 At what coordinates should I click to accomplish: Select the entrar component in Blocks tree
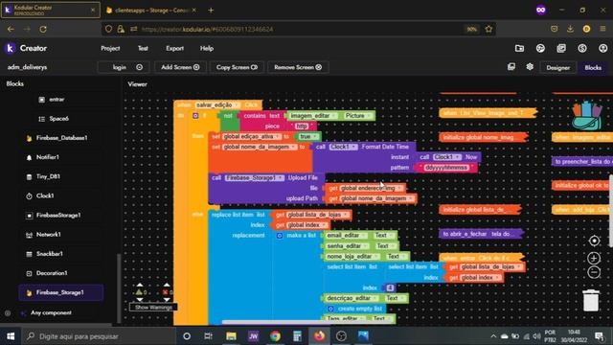tap(57, 100)
